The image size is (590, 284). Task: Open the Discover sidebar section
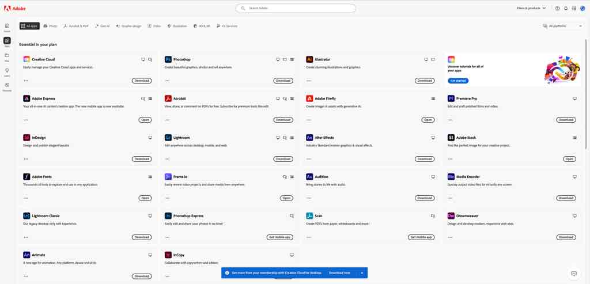[7, 87]
